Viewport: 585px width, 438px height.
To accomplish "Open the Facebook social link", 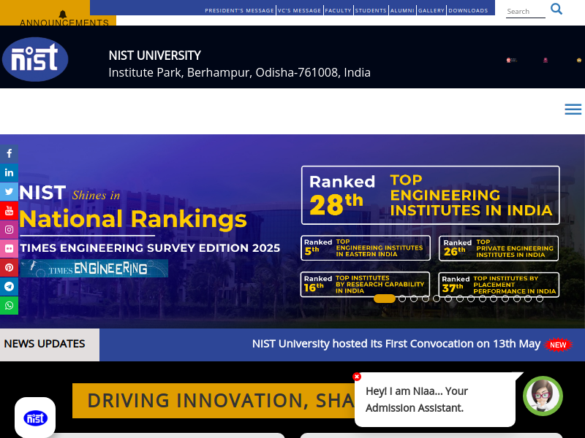I will click(x=9, y=153).
